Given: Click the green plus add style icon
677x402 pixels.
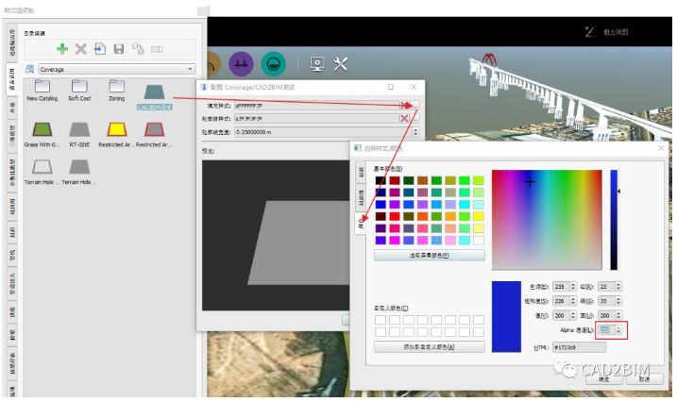Looking at the screenshot, I should coord(62,48).
